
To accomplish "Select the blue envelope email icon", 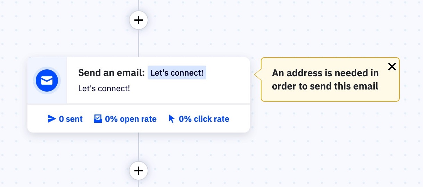I will tap(47, 80).
